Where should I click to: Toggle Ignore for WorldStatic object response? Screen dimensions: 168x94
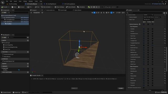tap(144, 69)
